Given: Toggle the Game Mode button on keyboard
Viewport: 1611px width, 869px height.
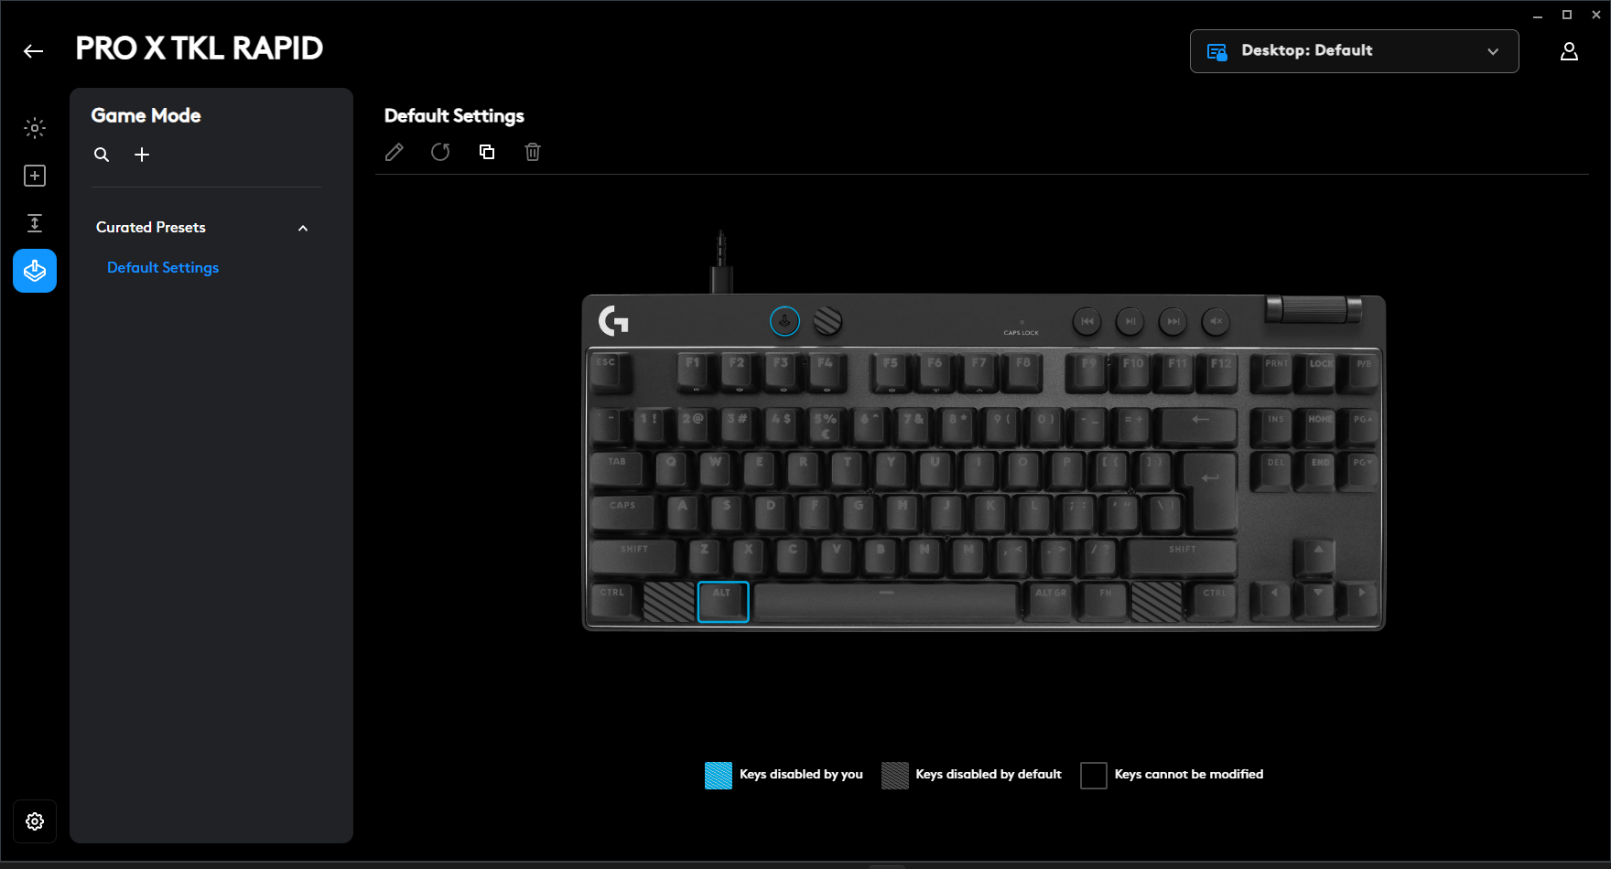Looking at the screenshot, I should (x=784, y=321).
